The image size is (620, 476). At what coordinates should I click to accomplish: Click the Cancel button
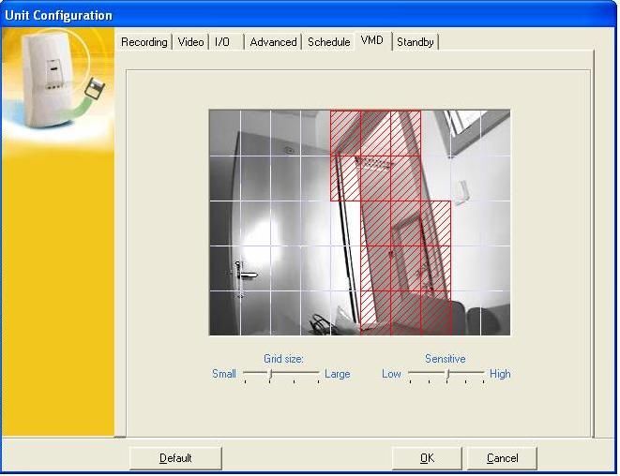point(502,458)
